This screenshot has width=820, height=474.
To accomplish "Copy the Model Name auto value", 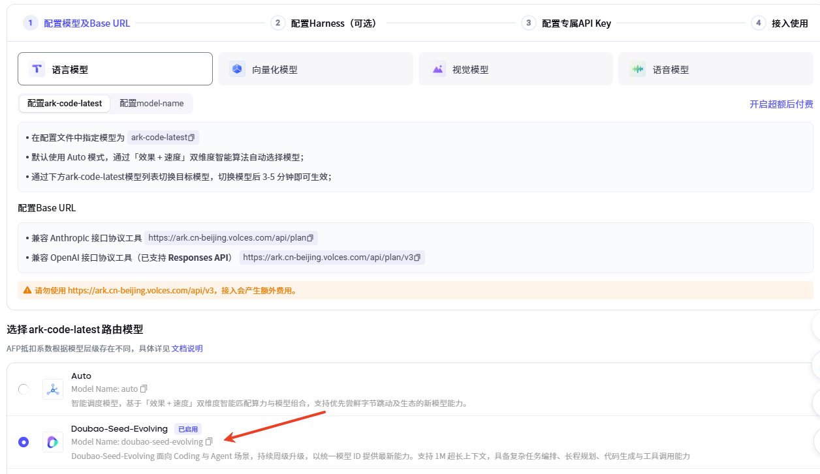I will 144,389.
